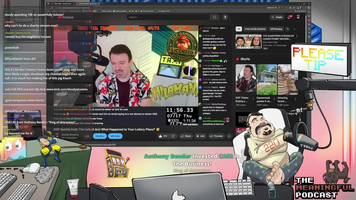Open the Kick bookmark

point(132,11)
